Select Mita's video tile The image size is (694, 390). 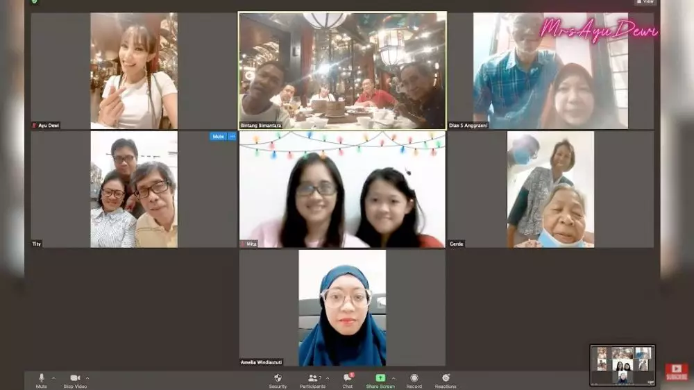342,189
